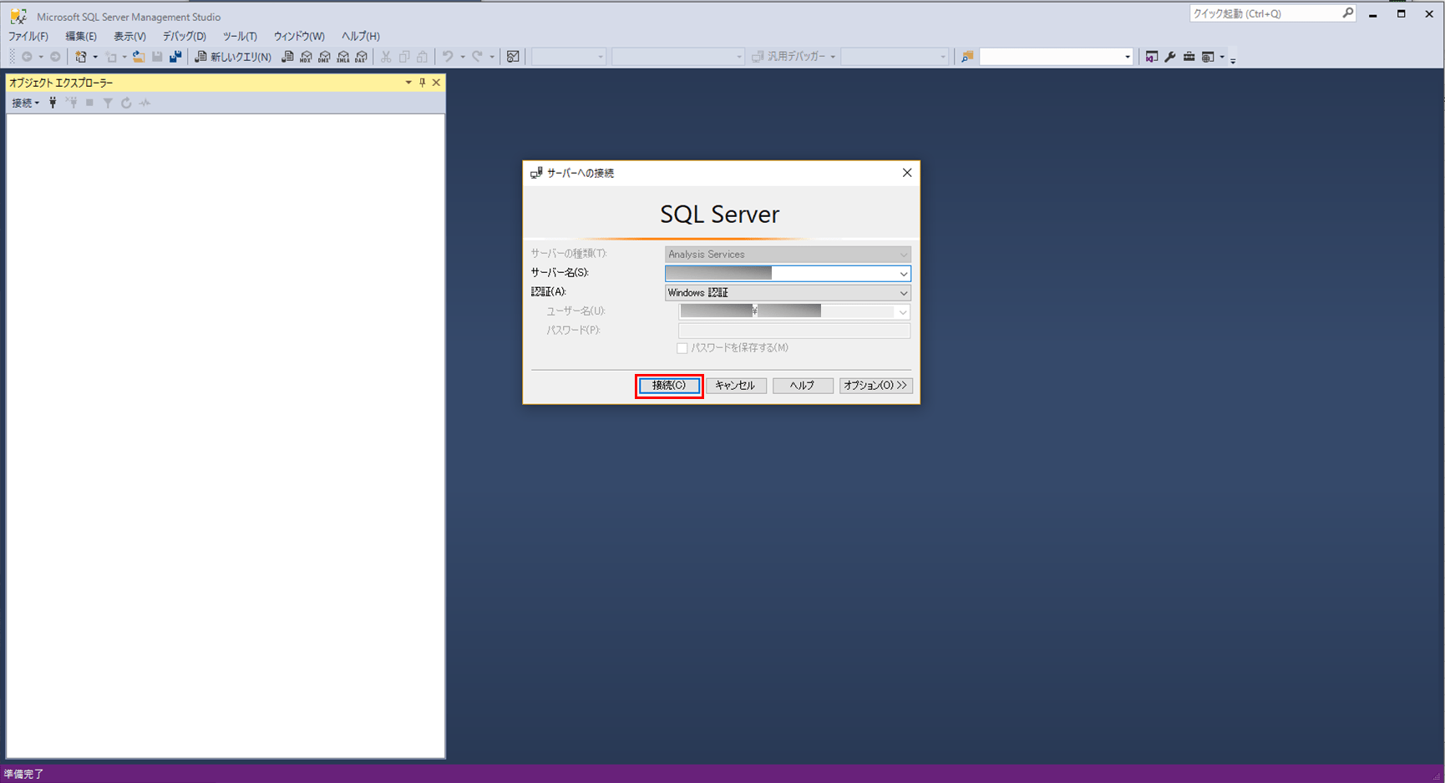Viewport: 1445px width, 783px height.
Task: Click the quick launch magnifier icon
Action: [x=1347, y=13]
